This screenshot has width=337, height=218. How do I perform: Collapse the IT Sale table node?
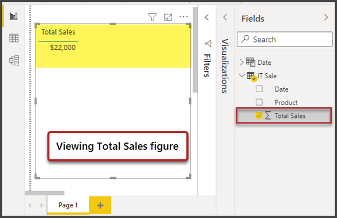242,75
